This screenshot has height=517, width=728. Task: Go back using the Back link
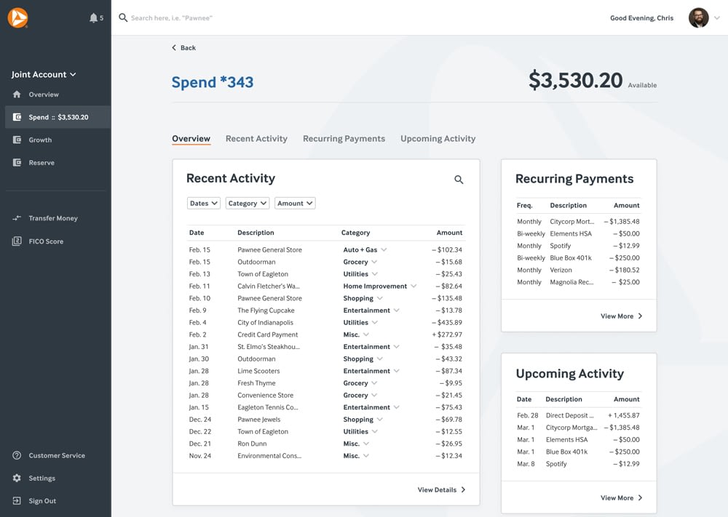(x=184, y=48)
